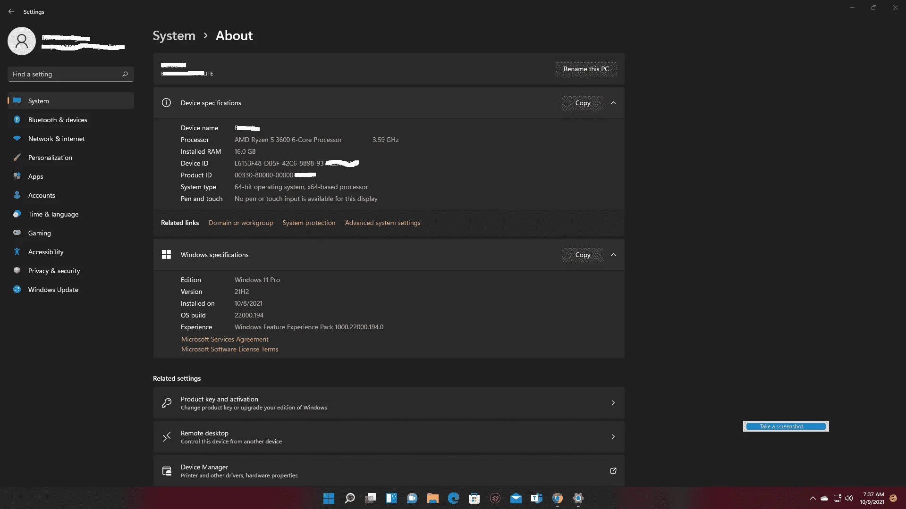
Task: Open Widgets on the taskbar
Action: [x=391, y=498]
